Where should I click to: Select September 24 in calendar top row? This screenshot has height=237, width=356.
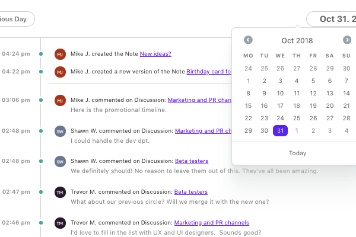coord(248,68)
